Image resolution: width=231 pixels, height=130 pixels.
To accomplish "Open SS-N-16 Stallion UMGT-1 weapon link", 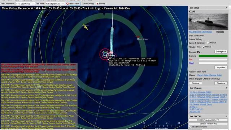I will pos(208,102).
